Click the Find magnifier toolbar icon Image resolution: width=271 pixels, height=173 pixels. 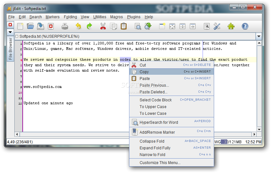pyautogui.click(x=138, y=26)
